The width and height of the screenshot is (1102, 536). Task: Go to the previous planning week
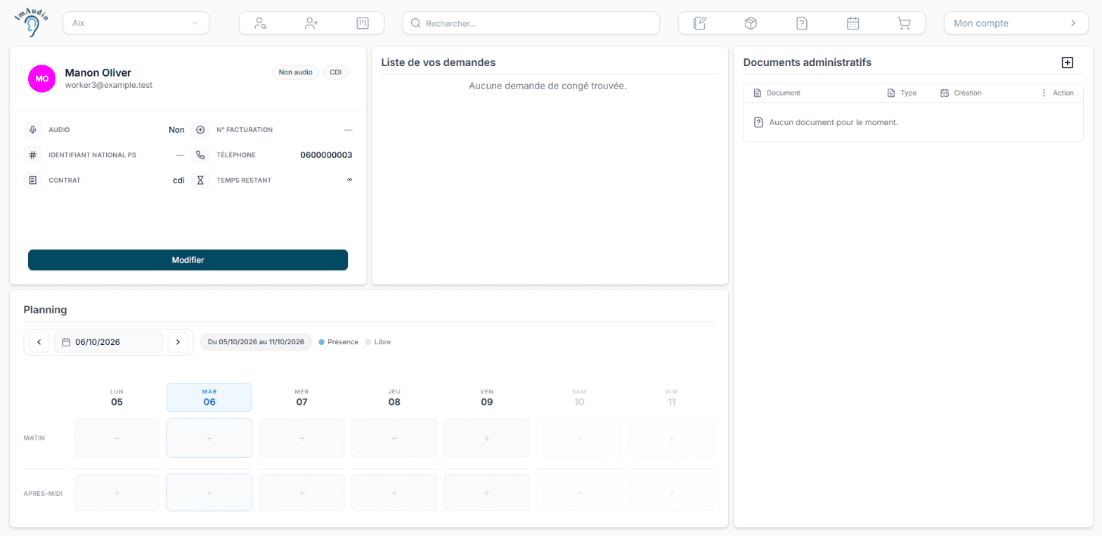[39, 342]
